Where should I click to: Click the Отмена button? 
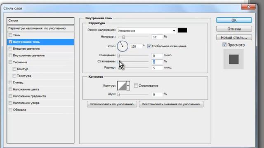point(234,29)
